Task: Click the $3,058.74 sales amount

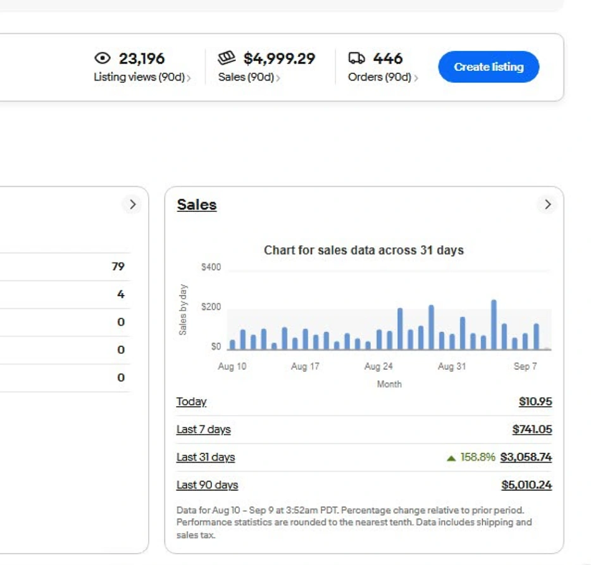Action: coord(526,457)
